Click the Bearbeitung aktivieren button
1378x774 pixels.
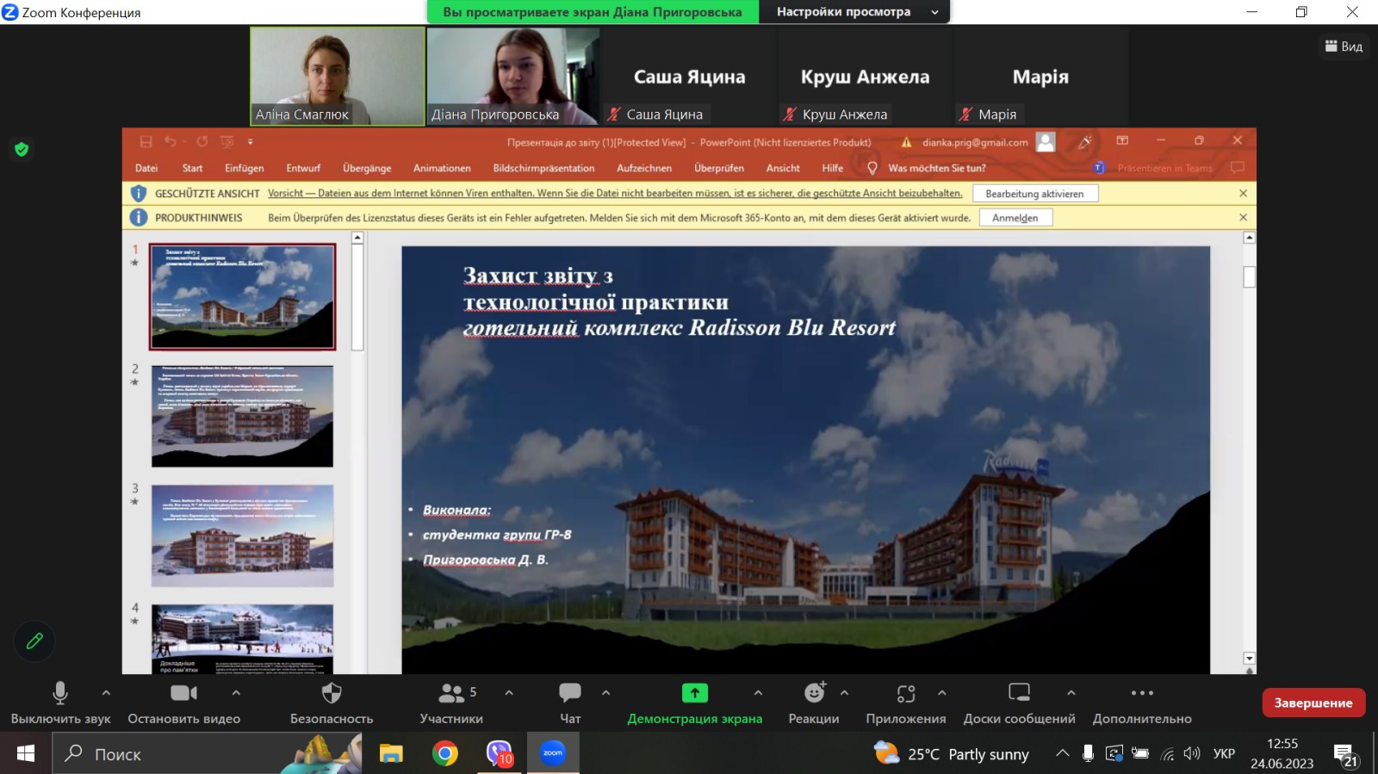pos(1035,194)
